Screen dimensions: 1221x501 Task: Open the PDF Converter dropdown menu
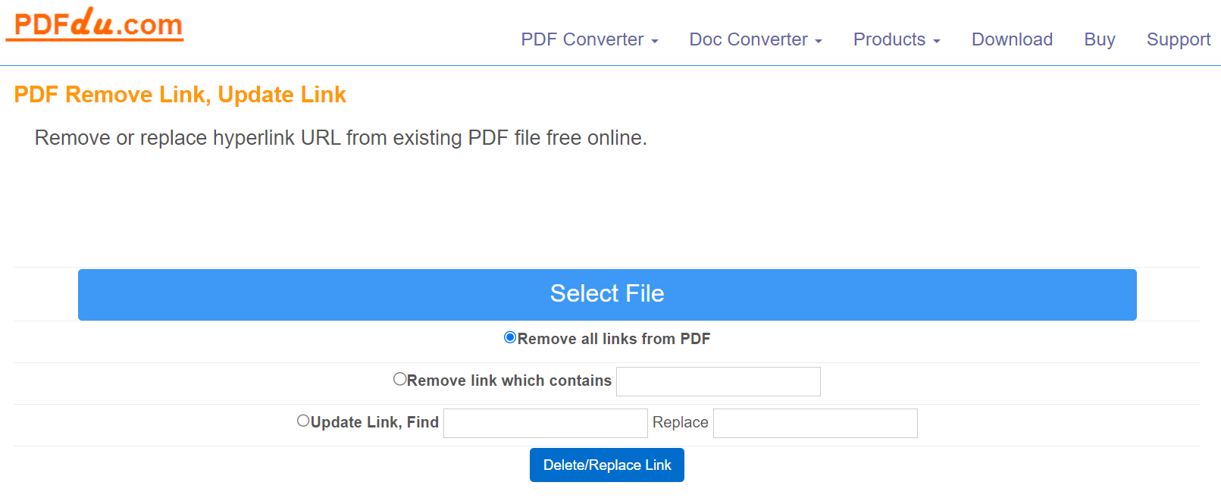[x=584, y=39]
